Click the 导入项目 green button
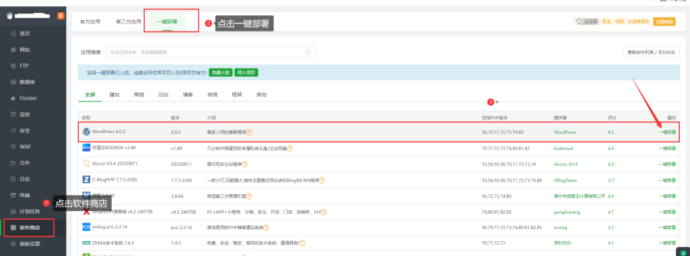Viewport: 690px width, 256px height. 247,73
